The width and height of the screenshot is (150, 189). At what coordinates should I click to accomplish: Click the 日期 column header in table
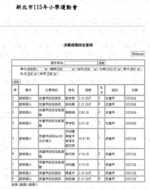click(135, 90)
